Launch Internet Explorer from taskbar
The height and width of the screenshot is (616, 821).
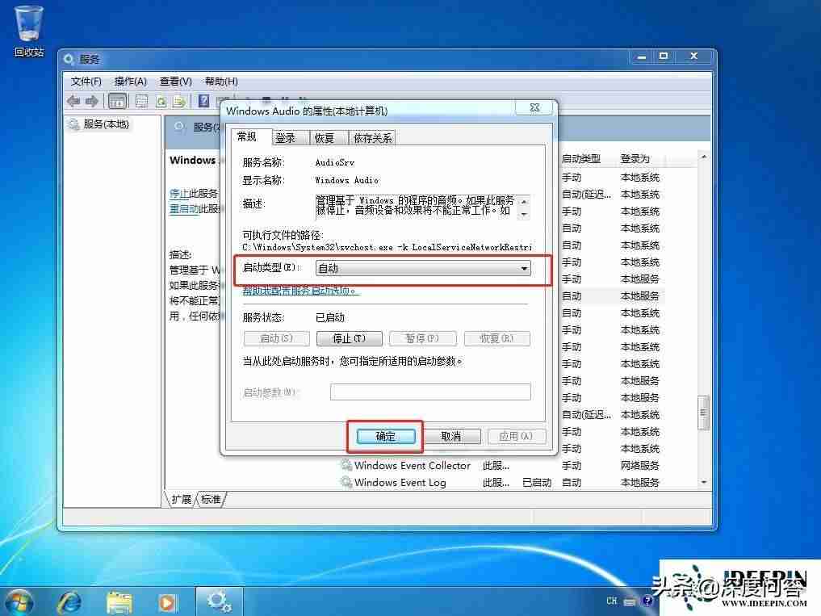pos(69,602)
